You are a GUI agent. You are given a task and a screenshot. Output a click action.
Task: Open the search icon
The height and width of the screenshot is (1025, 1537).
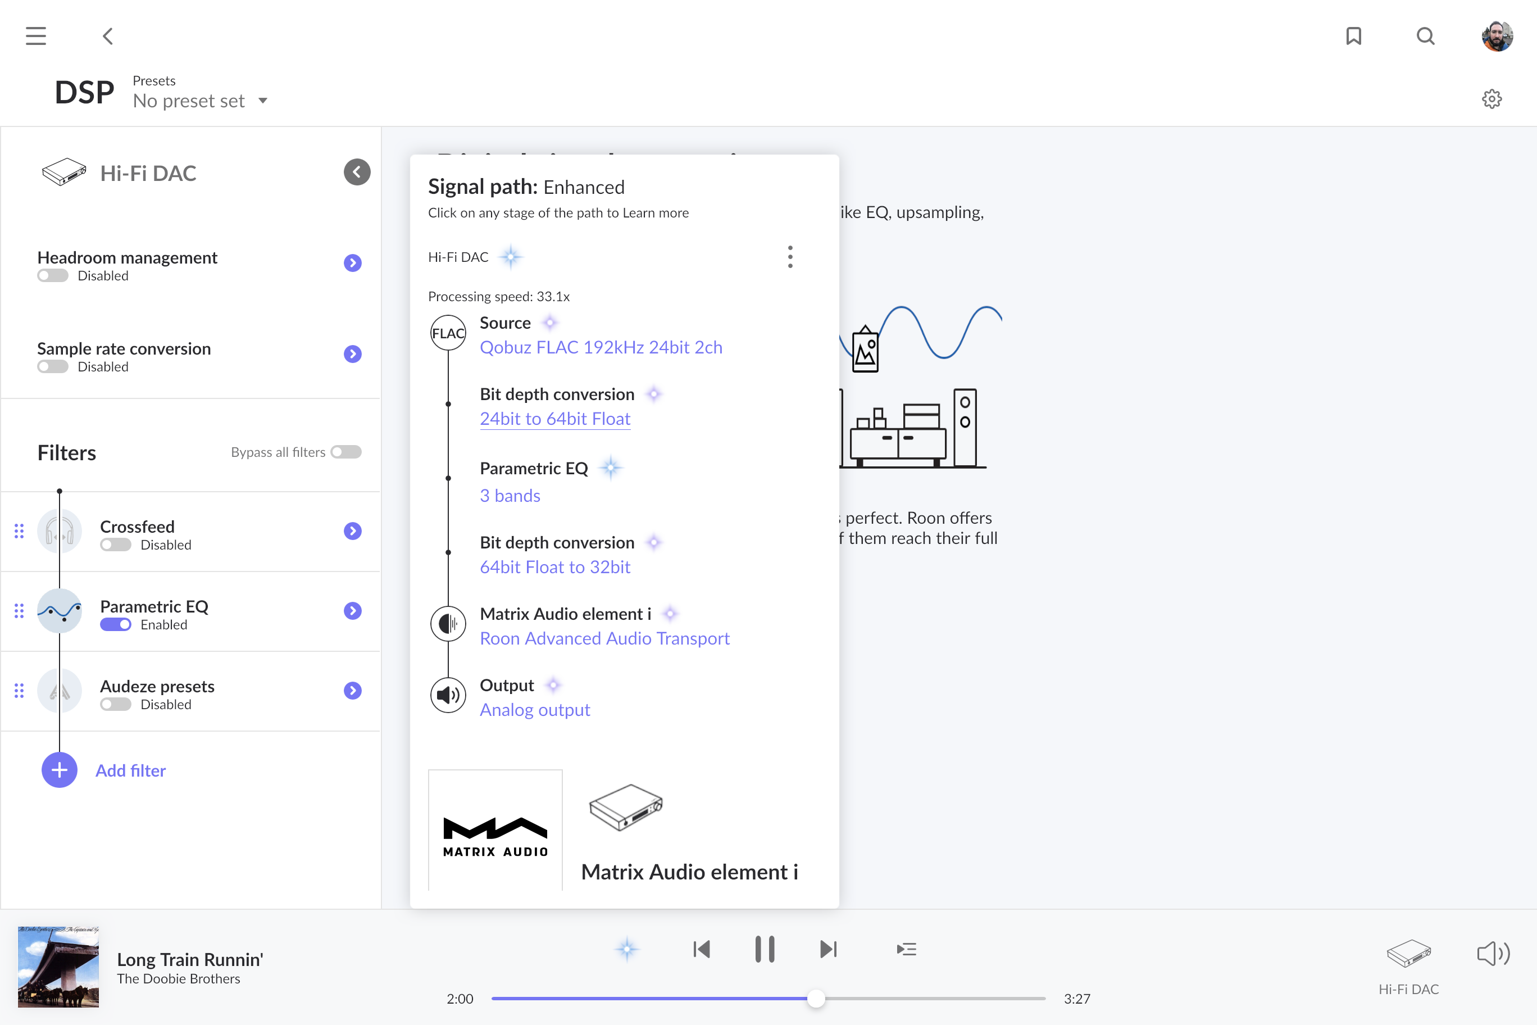click(1425, 36)
